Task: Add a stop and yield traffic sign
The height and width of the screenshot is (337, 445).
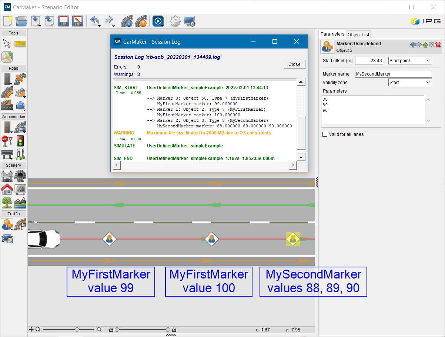Action: (7, 141)
